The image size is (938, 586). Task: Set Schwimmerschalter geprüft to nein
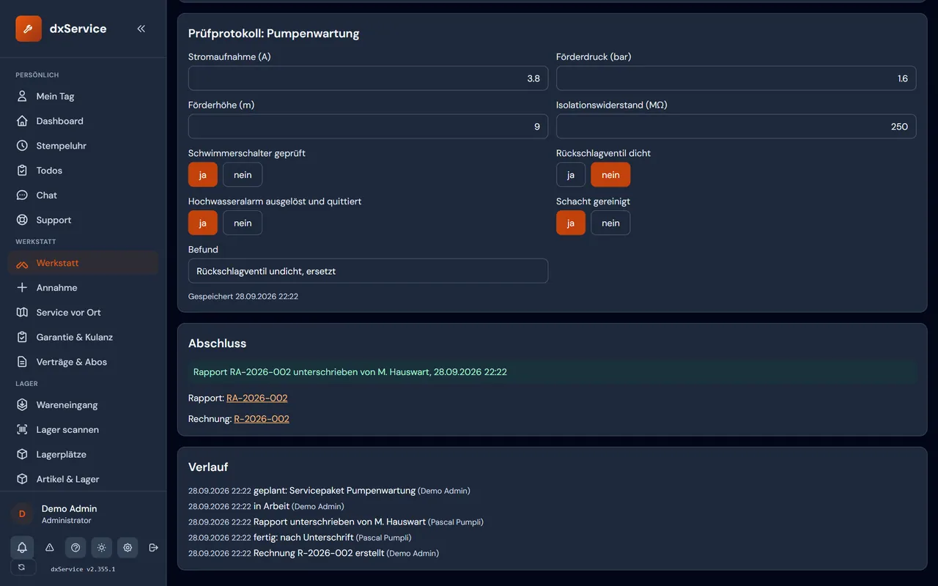click(x=243, y=174)
